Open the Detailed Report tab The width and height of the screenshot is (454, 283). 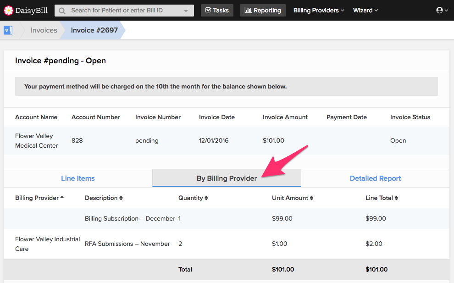tap(375, 178)
